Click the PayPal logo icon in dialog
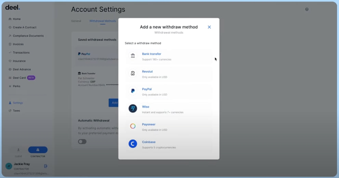Viewport: 339px width, 178px height. coord(133,91)
